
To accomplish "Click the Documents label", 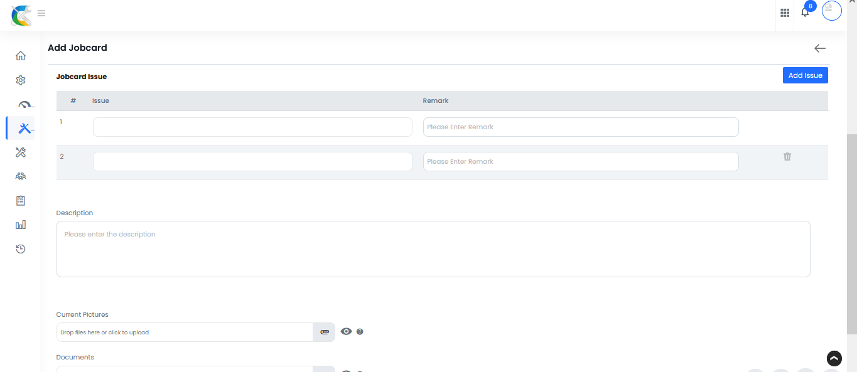I will click(75, 357).
